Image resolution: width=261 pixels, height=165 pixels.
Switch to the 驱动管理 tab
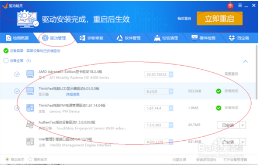[x=55, y=38]
